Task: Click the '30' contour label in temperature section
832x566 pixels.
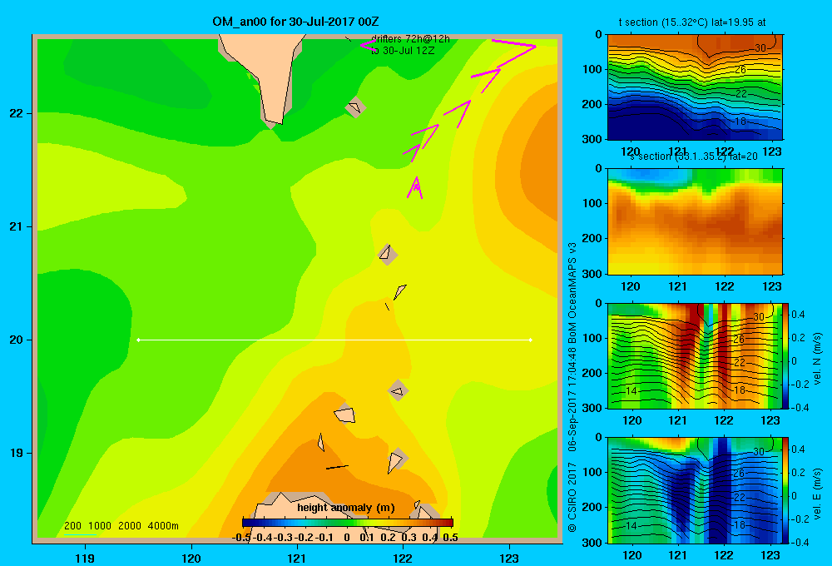Action: tap(760, 48)
